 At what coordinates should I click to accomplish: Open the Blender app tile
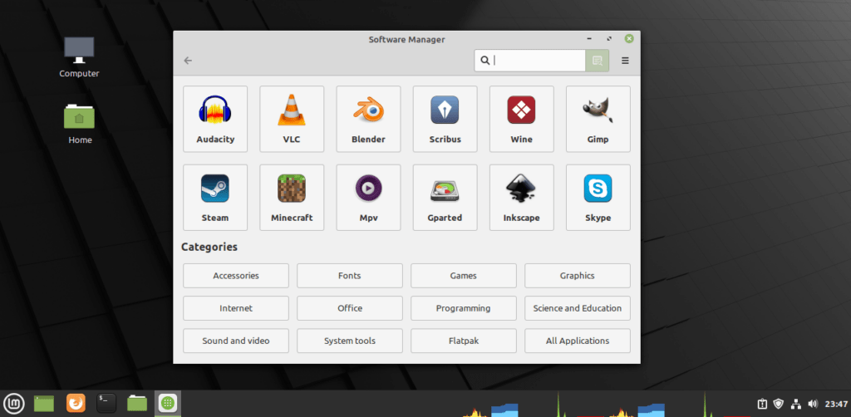[368, 119]
